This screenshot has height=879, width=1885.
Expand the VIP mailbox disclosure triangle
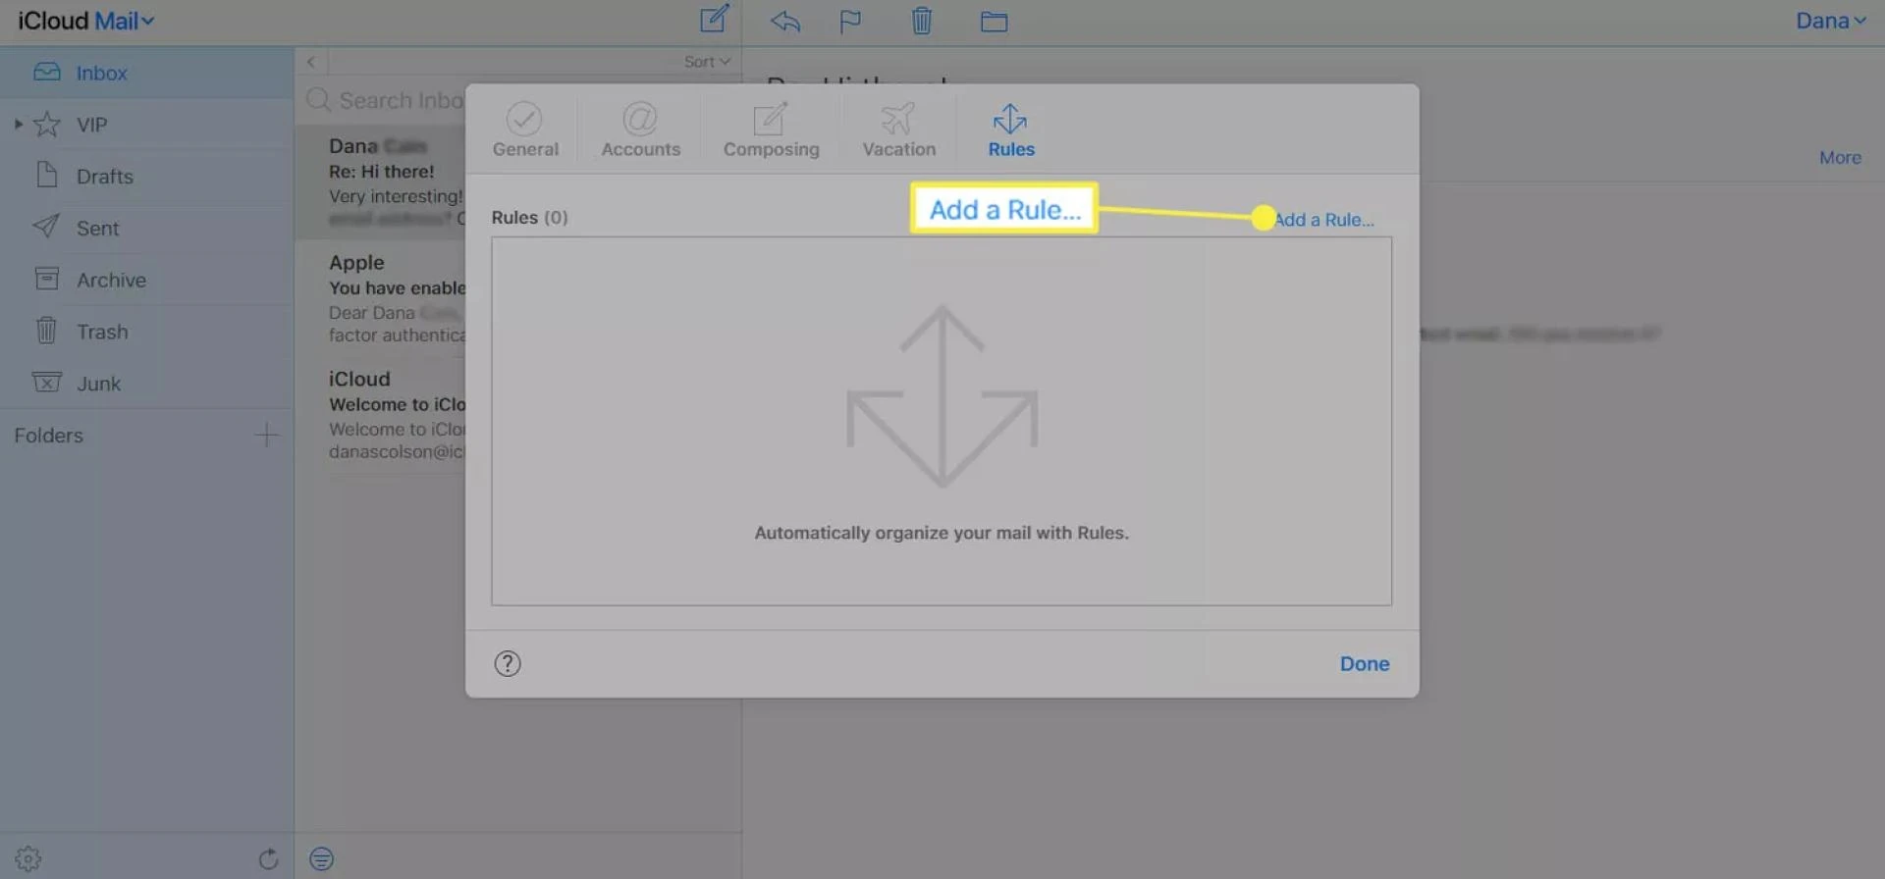tap(18, 125)
